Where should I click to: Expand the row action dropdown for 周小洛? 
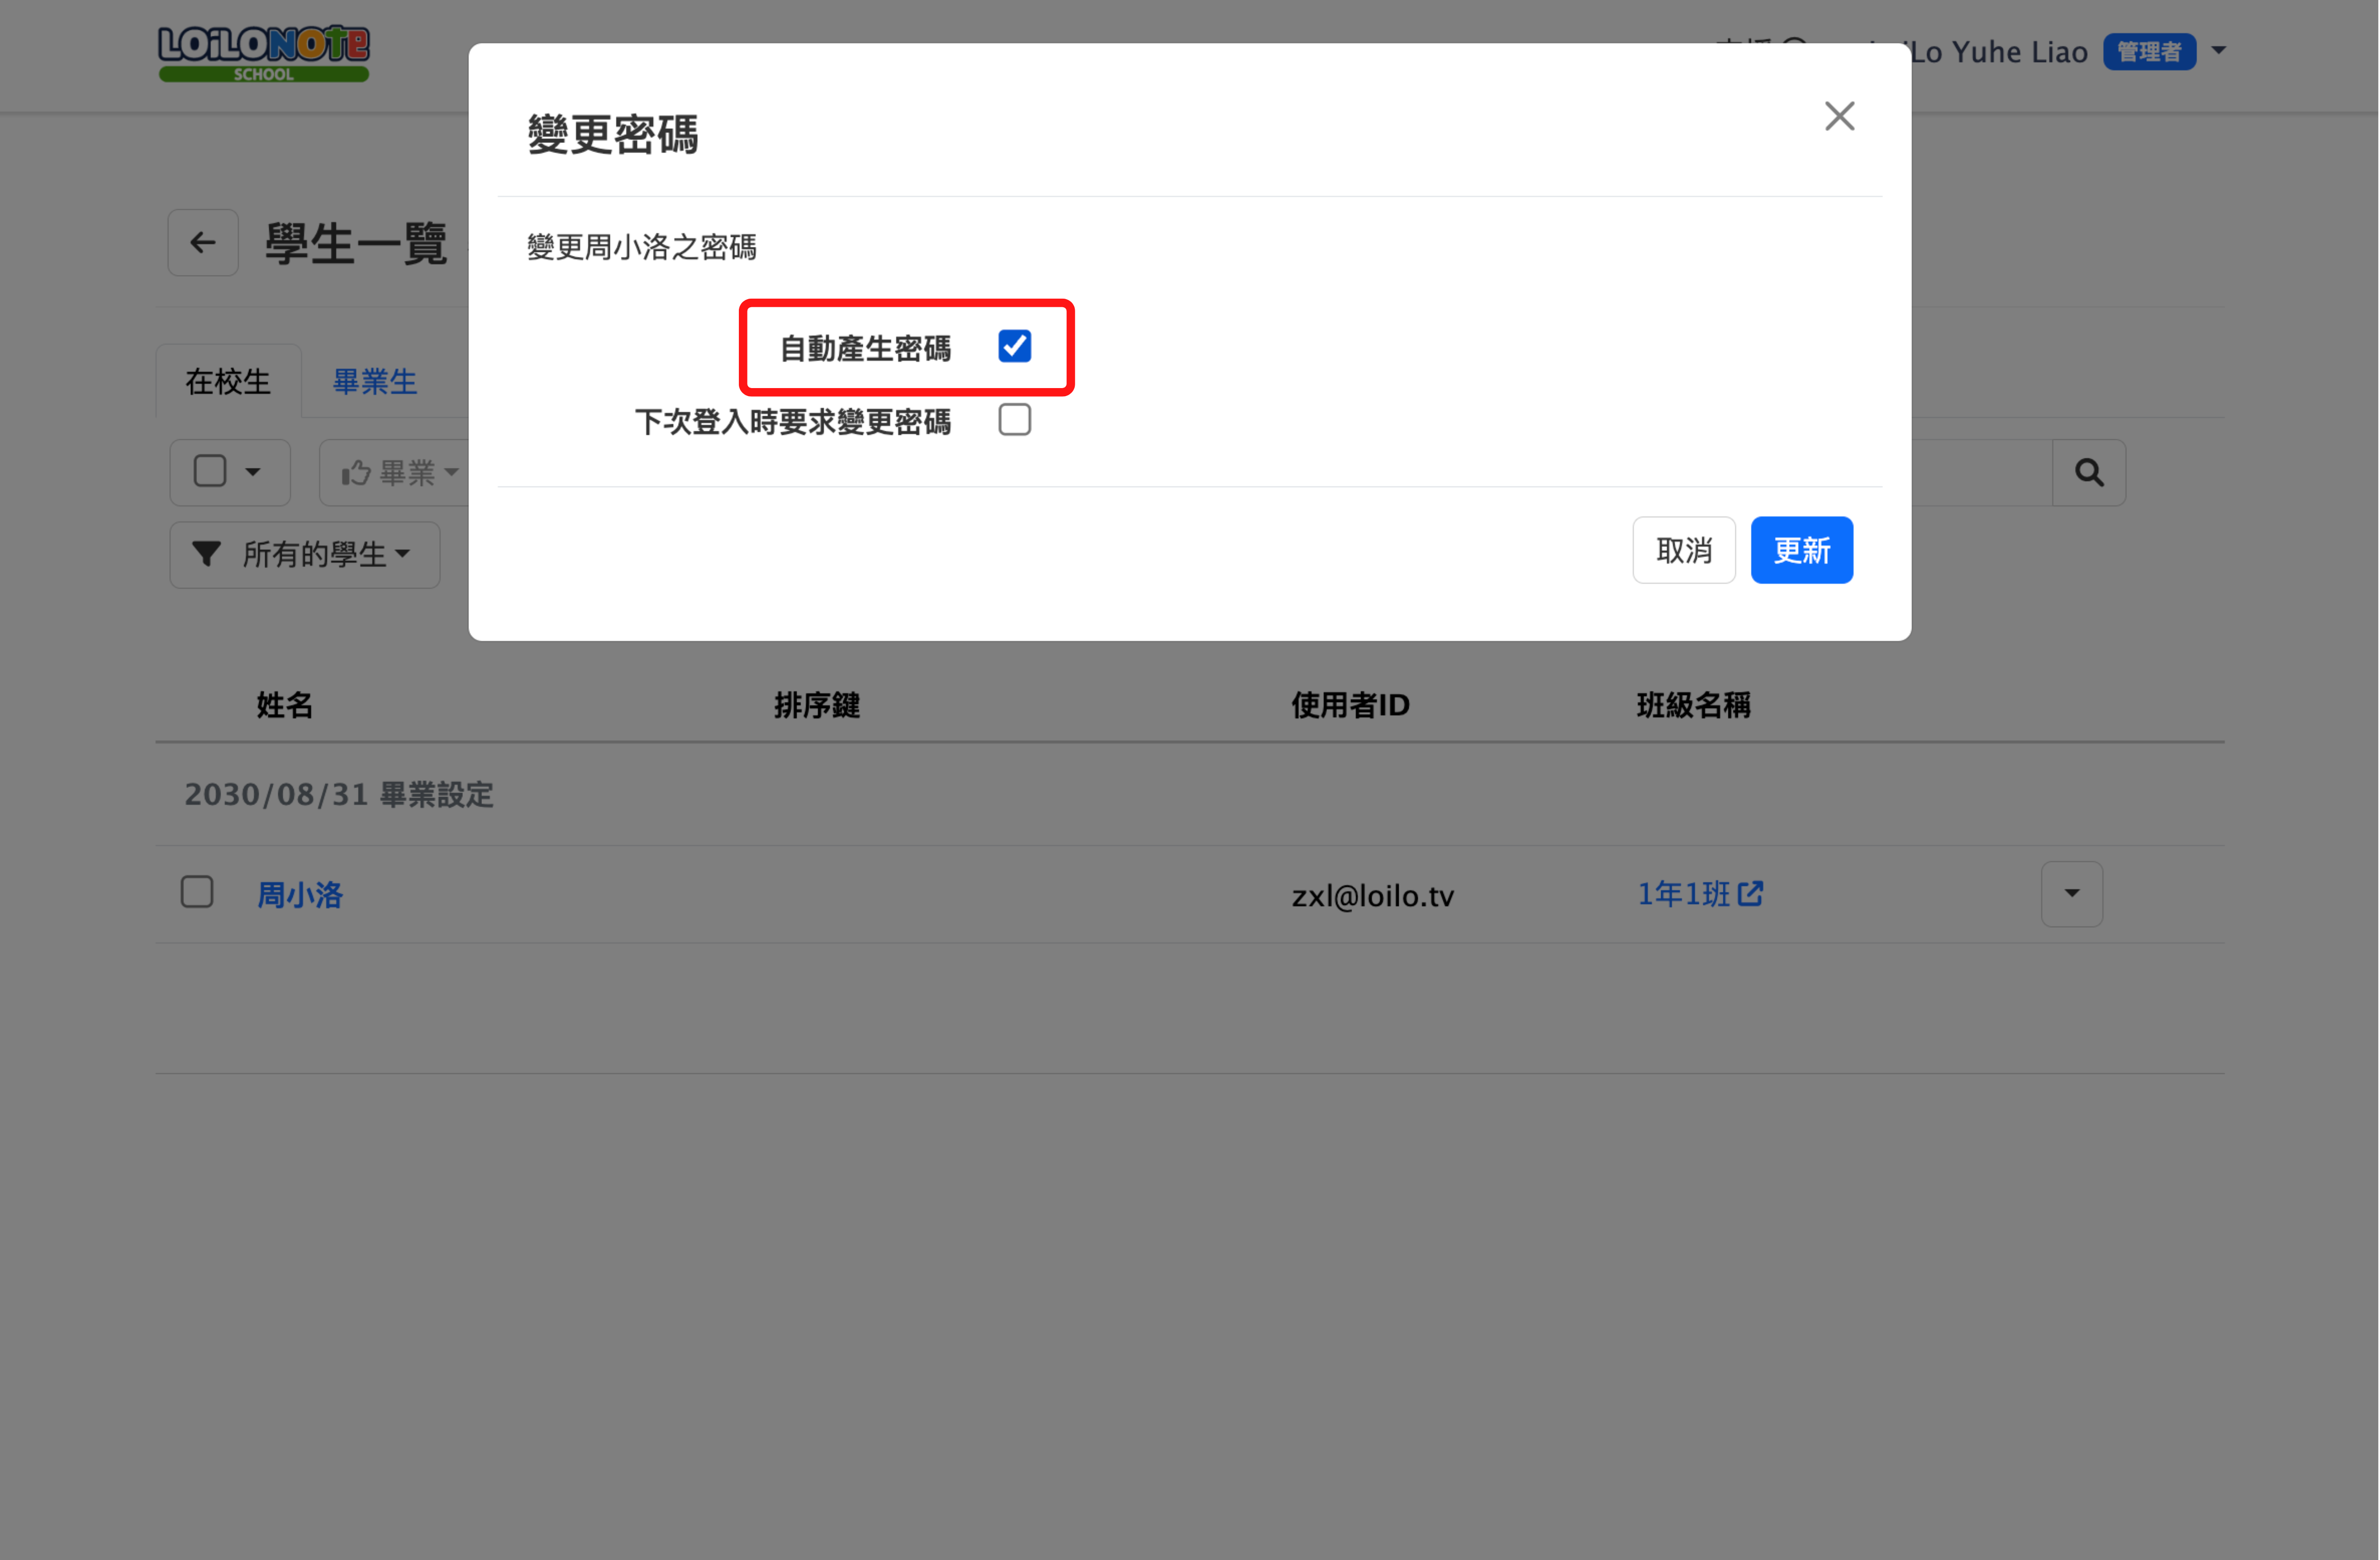[x=2071, y=893]
